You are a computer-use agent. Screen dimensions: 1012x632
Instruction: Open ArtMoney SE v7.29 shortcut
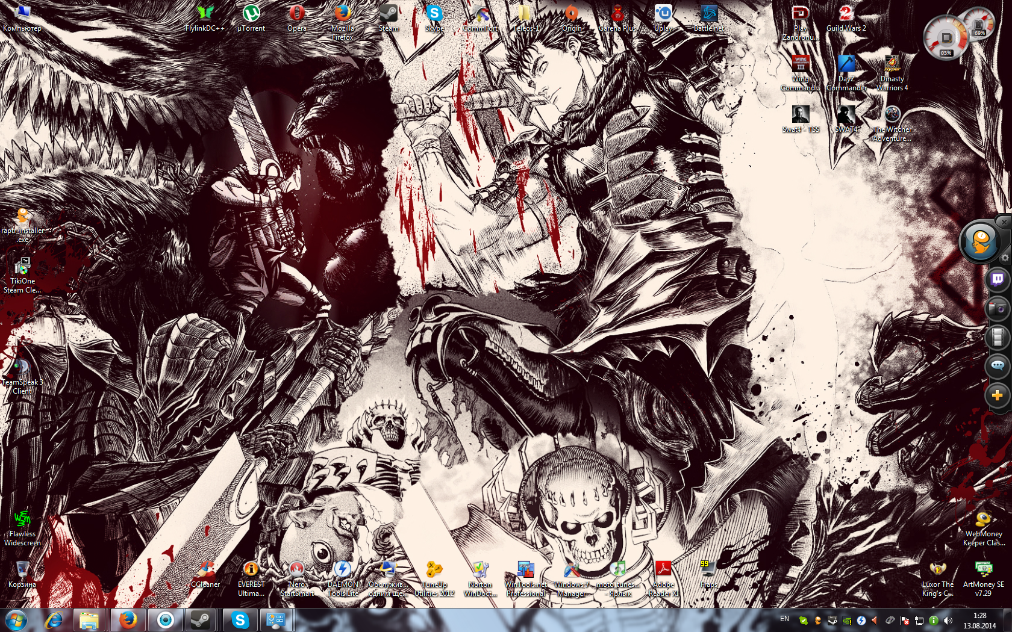pyautogui.click(x=984, y=578)
